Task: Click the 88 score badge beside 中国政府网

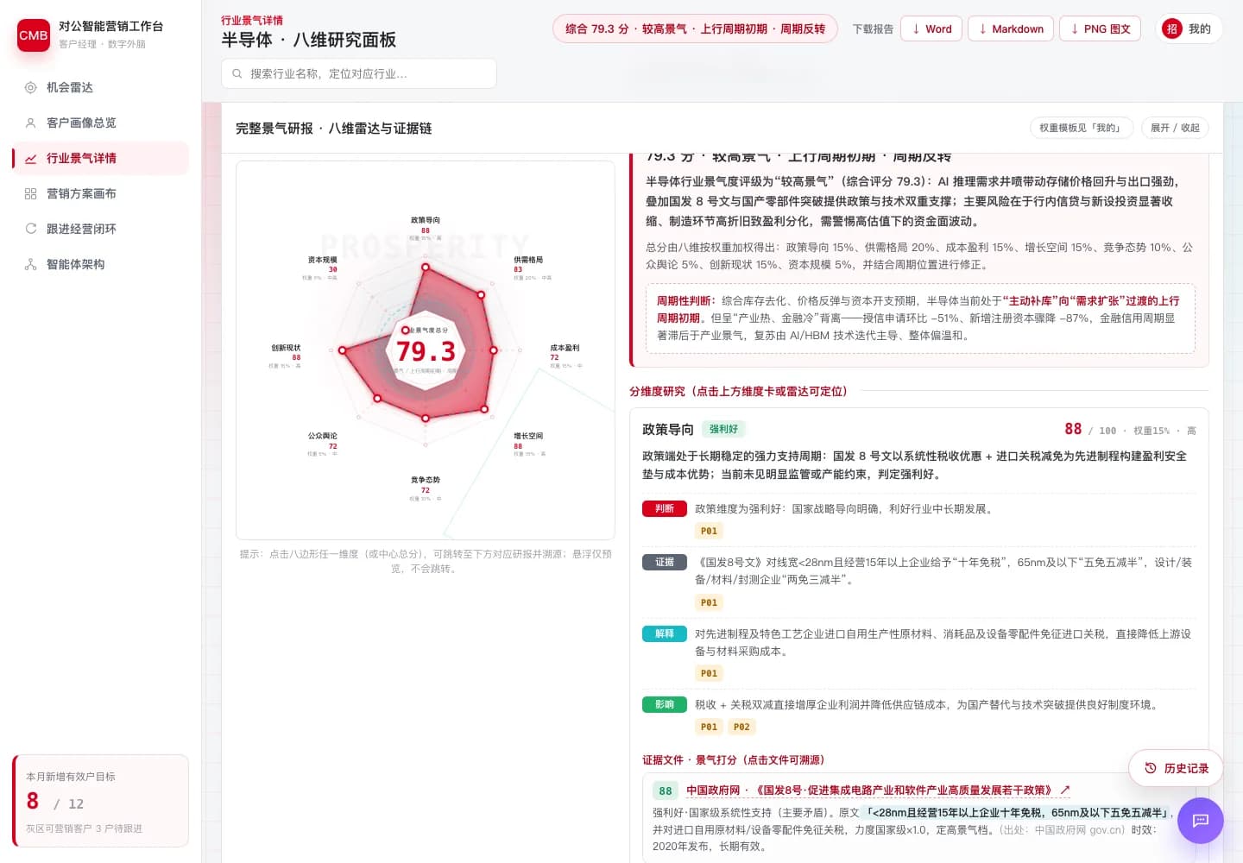Action: [x=666, y=791]
